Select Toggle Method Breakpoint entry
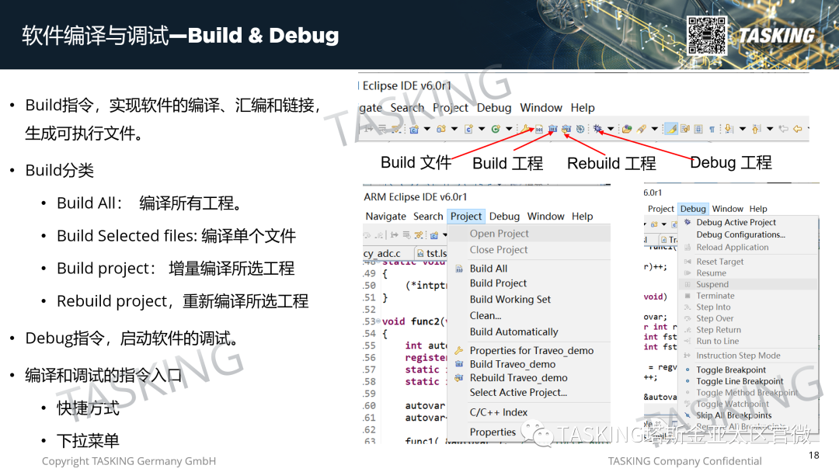 pyautogui.click(x=747, y=393)
